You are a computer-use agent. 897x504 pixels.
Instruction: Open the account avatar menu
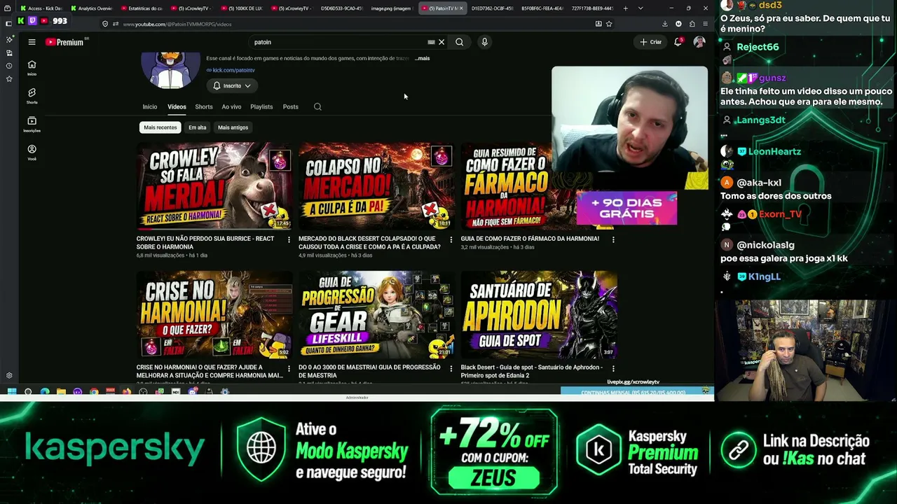click(699, 42)
